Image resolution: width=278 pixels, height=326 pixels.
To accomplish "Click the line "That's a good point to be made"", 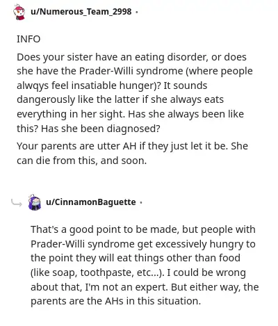I will (143, 229).
